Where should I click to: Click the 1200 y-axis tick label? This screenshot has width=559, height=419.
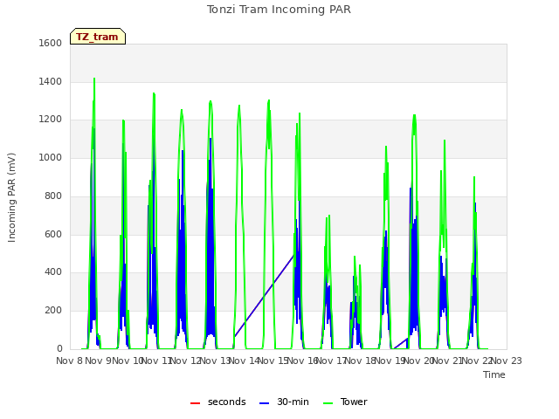click(51, 120)
